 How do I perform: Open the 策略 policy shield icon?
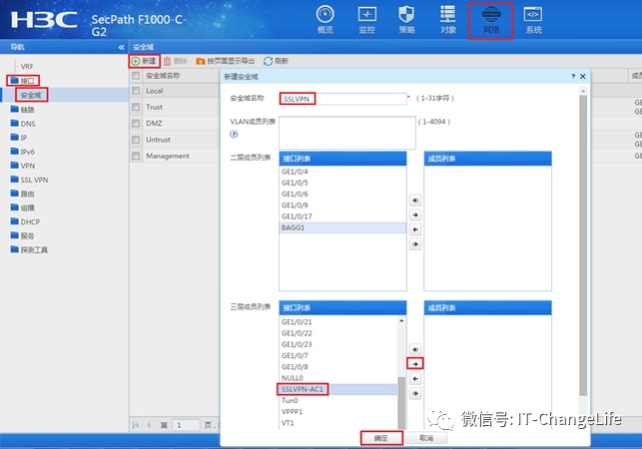[406, 20]
